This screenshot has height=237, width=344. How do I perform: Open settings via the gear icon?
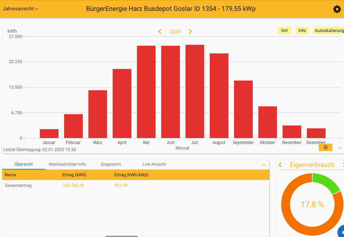tap(337, 9)
